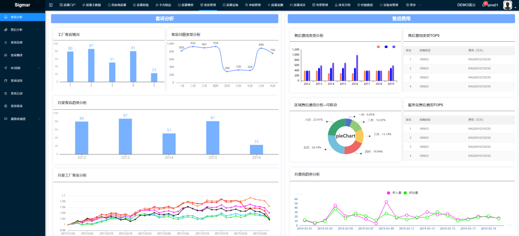Click the 审核管理 menu icon
This screenshot has width=519, height=236.
247,5
